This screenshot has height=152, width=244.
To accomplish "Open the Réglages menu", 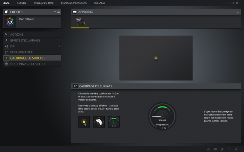I will [x=99, y=3].
